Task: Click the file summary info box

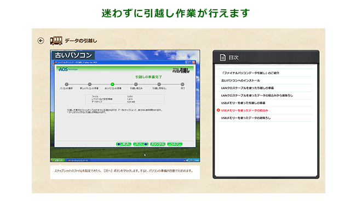Action: point(125,99)
